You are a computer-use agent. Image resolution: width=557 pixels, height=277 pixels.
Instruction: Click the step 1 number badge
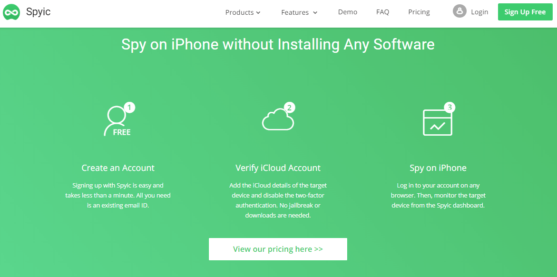click(129, 107)
